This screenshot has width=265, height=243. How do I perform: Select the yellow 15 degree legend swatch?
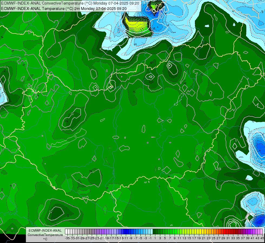(x=188, y=231)
